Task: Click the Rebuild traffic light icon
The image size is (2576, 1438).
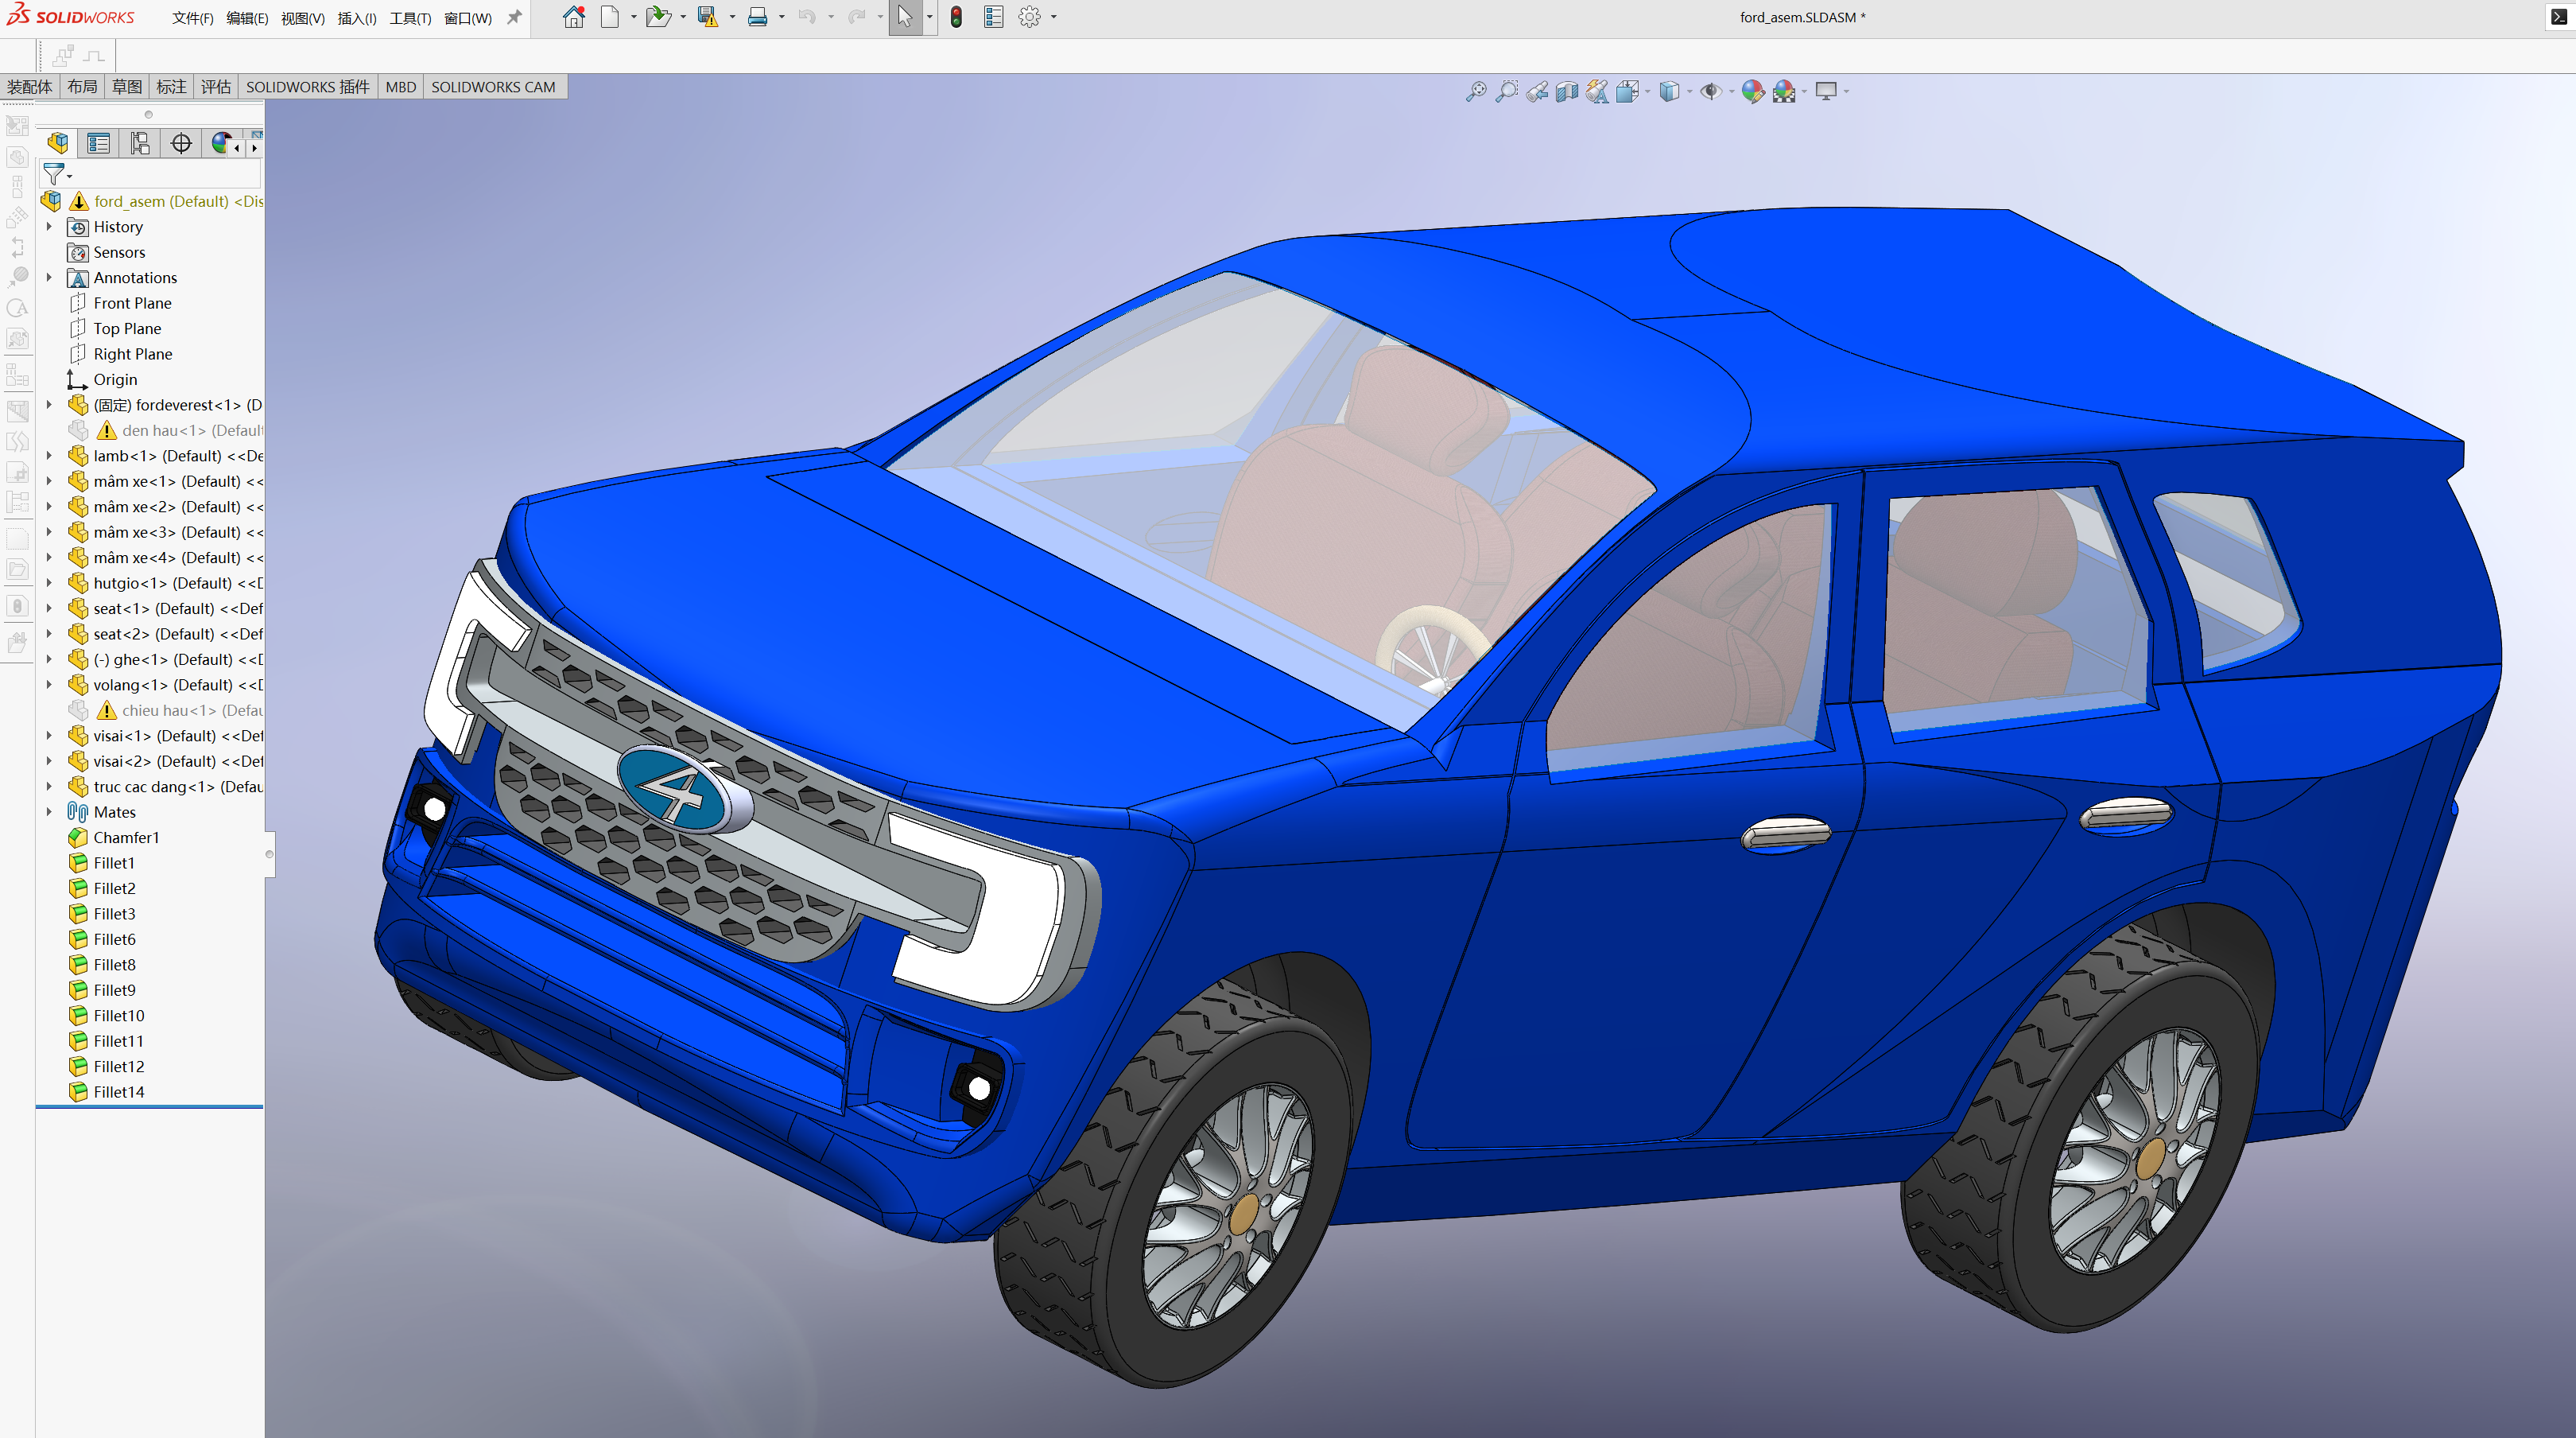Action: [x=956, y=17]
